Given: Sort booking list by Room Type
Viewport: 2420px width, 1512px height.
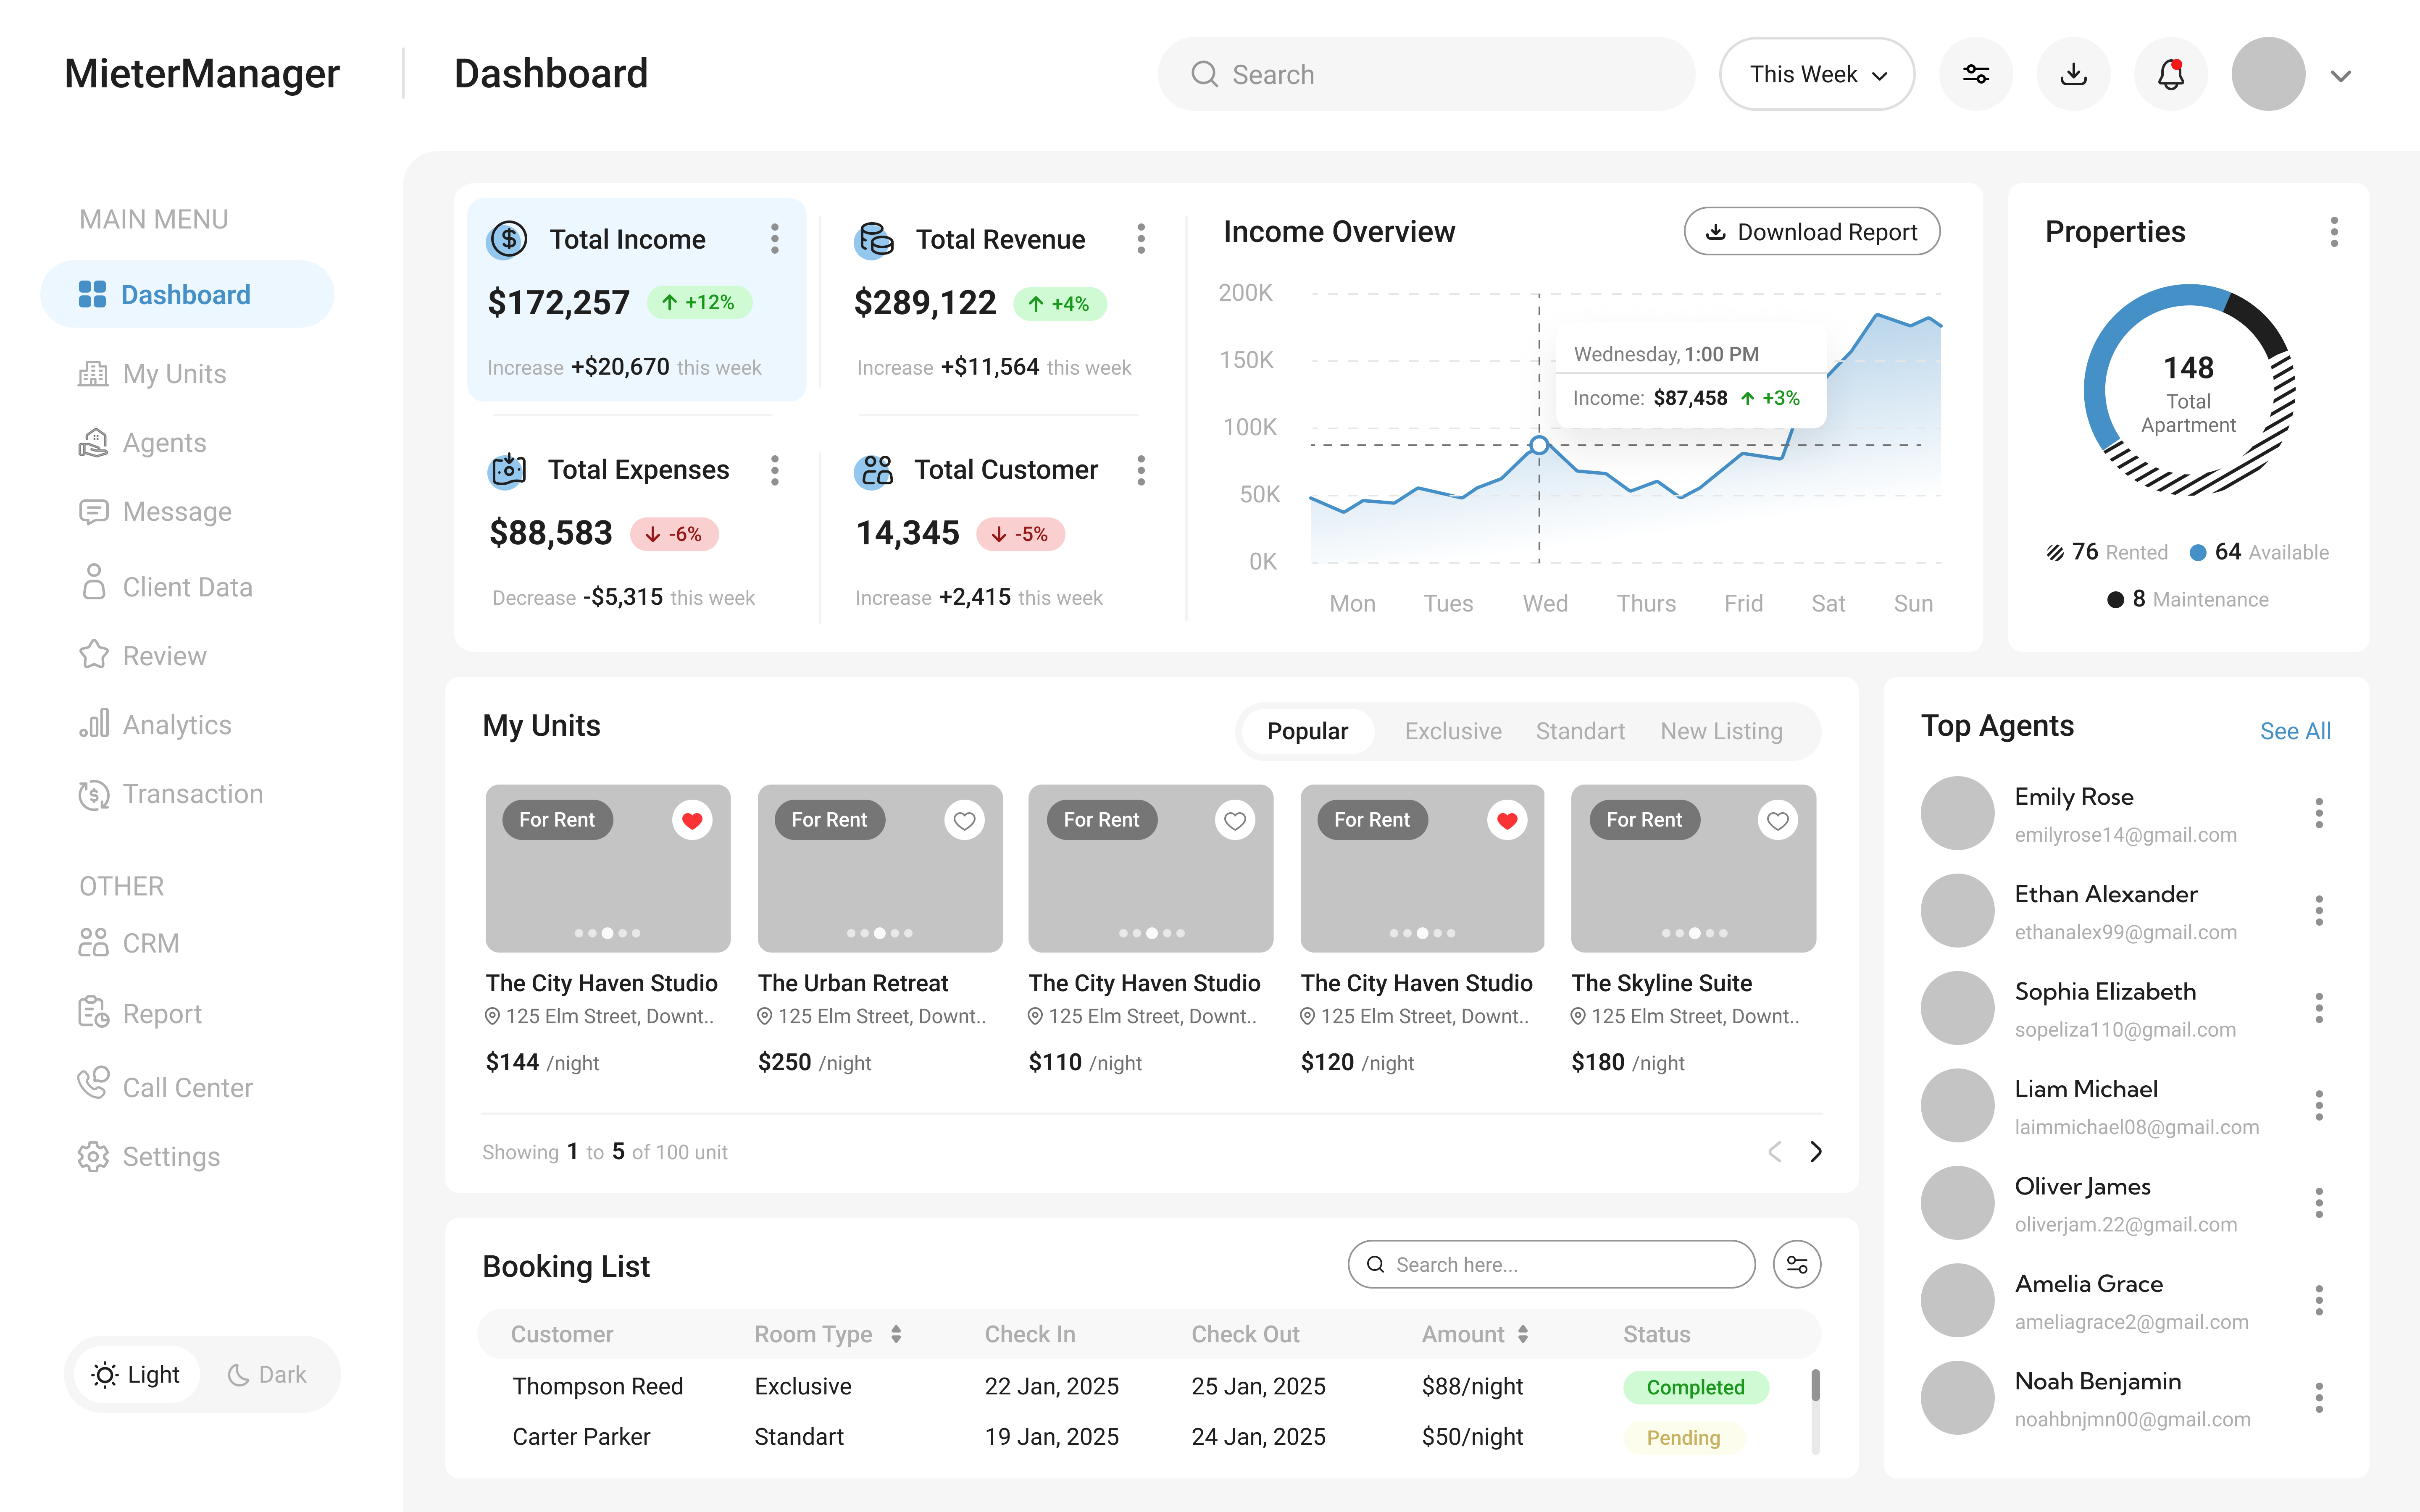Looking at the screenshot, I should (x=896, y=1334).
